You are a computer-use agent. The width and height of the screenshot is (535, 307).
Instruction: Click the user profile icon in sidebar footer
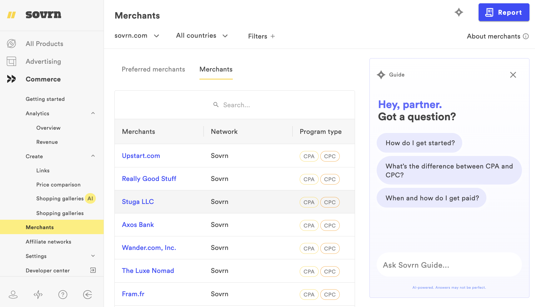pyautogui.click(x=13, y=295)
